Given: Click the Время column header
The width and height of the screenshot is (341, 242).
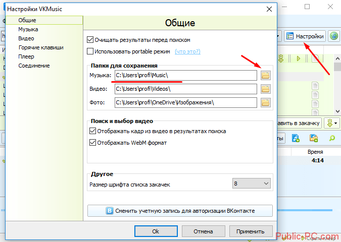Looking at the screenshot, I should [316, 152].
